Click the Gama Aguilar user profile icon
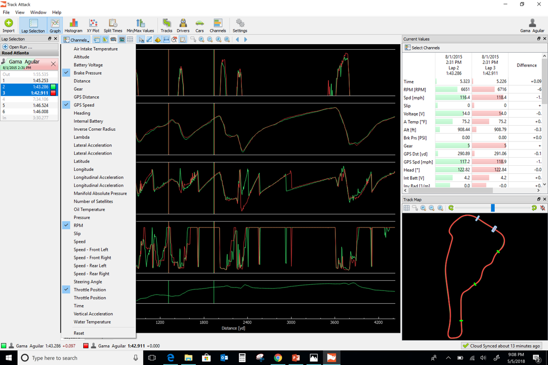 532,25
